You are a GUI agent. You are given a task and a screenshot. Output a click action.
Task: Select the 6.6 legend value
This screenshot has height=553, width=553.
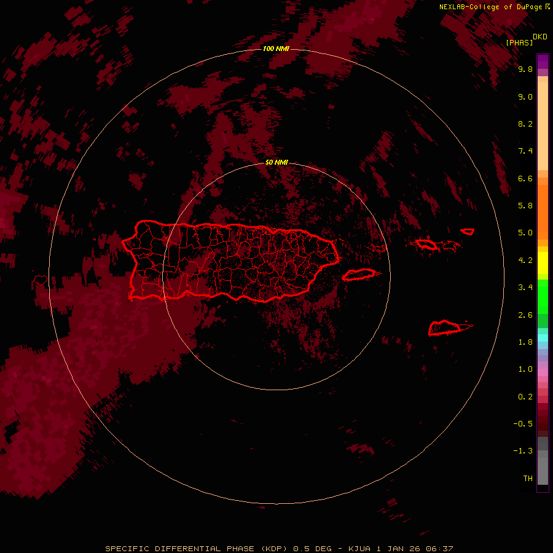525,178
